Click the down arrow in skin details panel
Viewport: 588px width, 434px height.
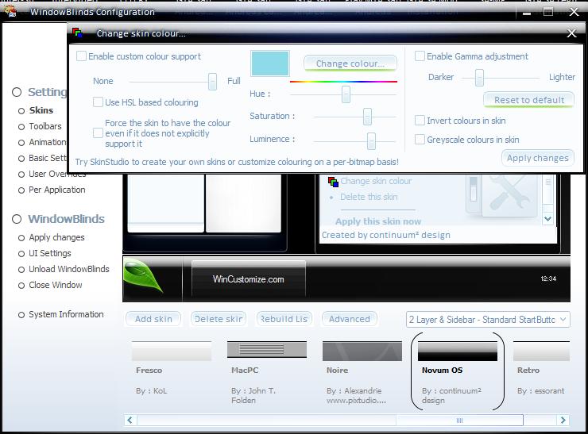[x=548, y=219]
